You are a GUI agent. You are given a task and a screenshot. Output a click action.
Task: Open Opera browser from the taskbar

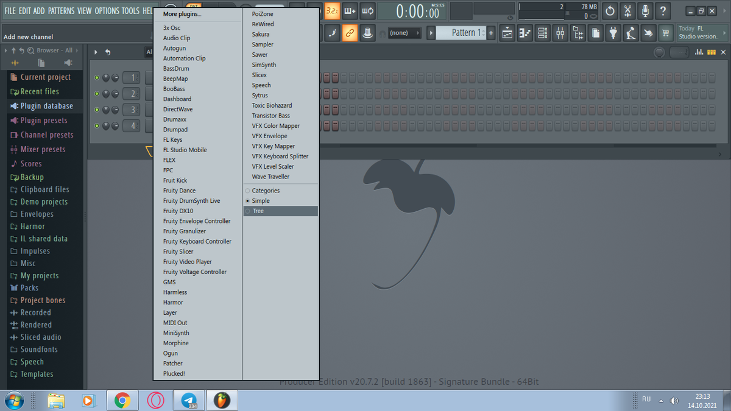155,401
